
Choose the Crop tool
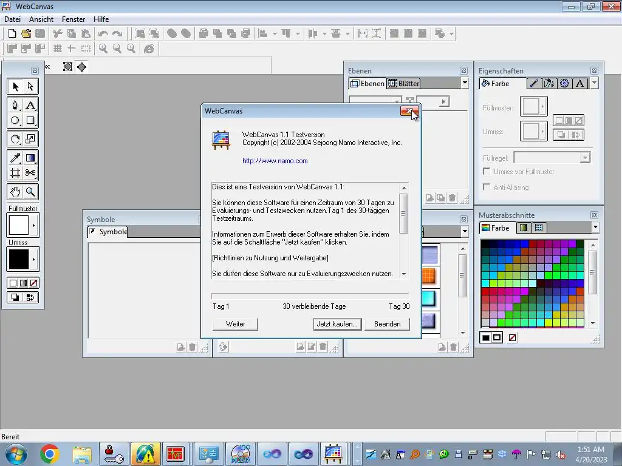(x=15, y=173)
